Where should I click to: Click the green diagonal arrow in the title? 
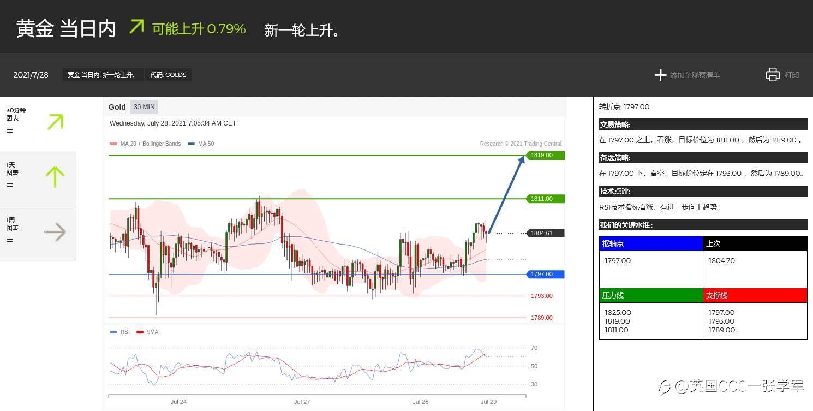coord(136,27)
